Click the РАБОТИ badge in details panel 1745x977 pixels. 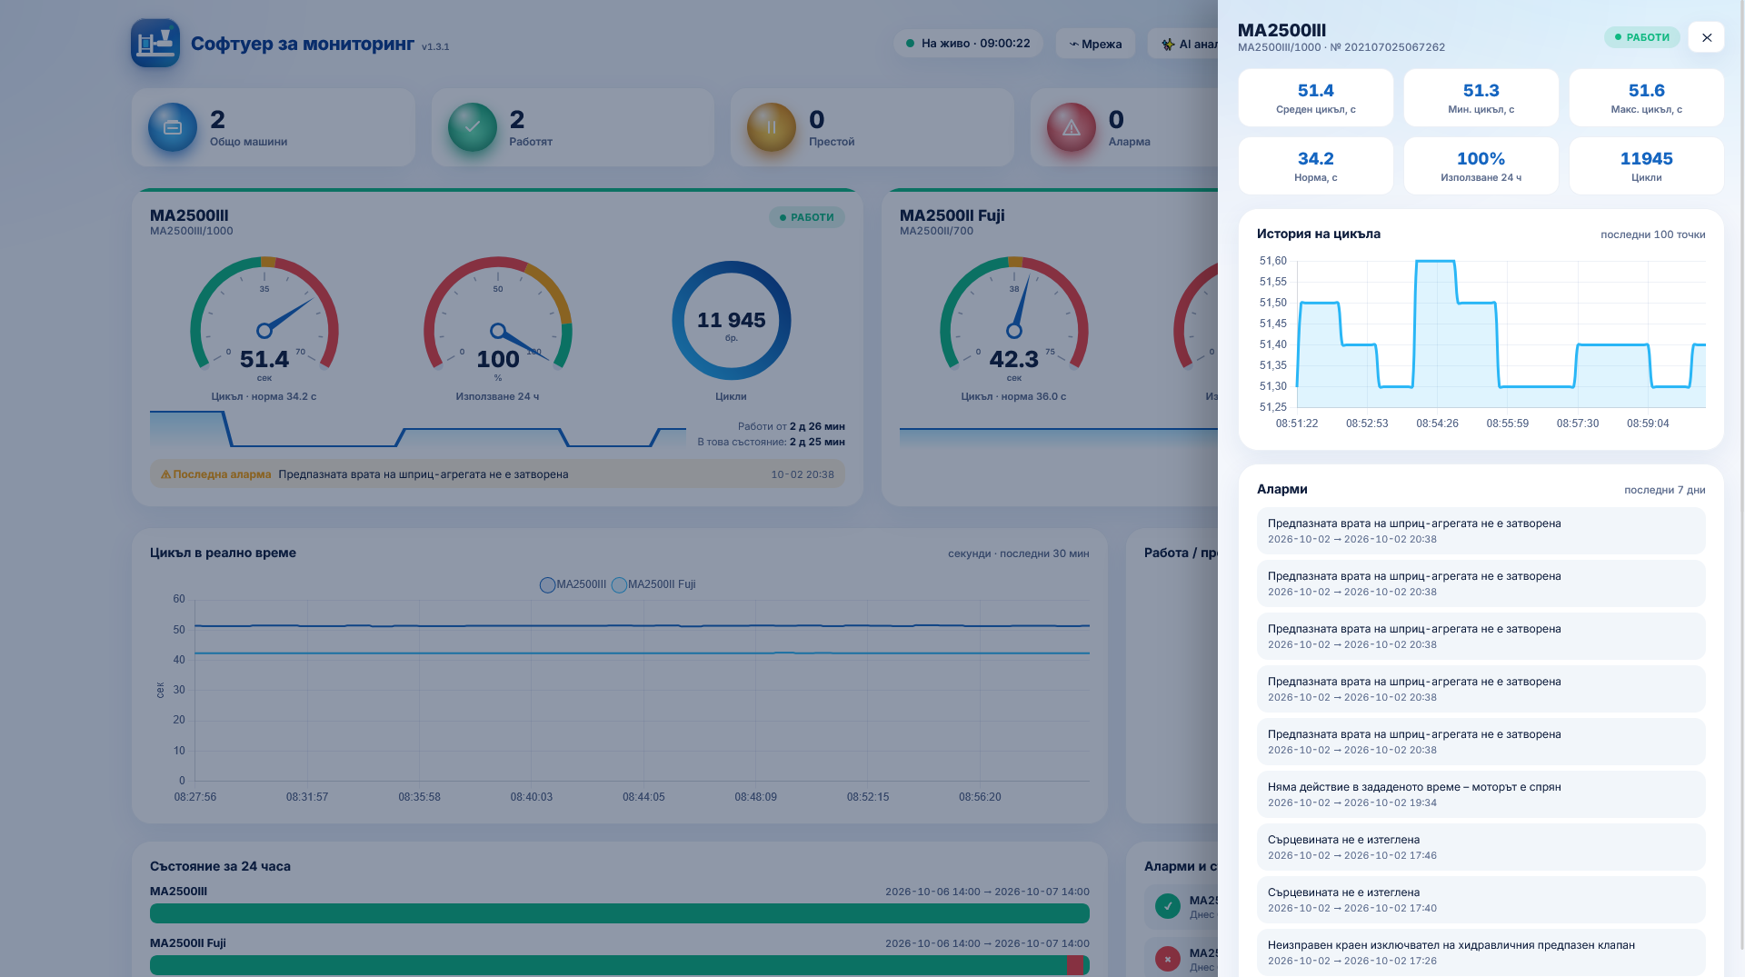[x=1641, y=37]
